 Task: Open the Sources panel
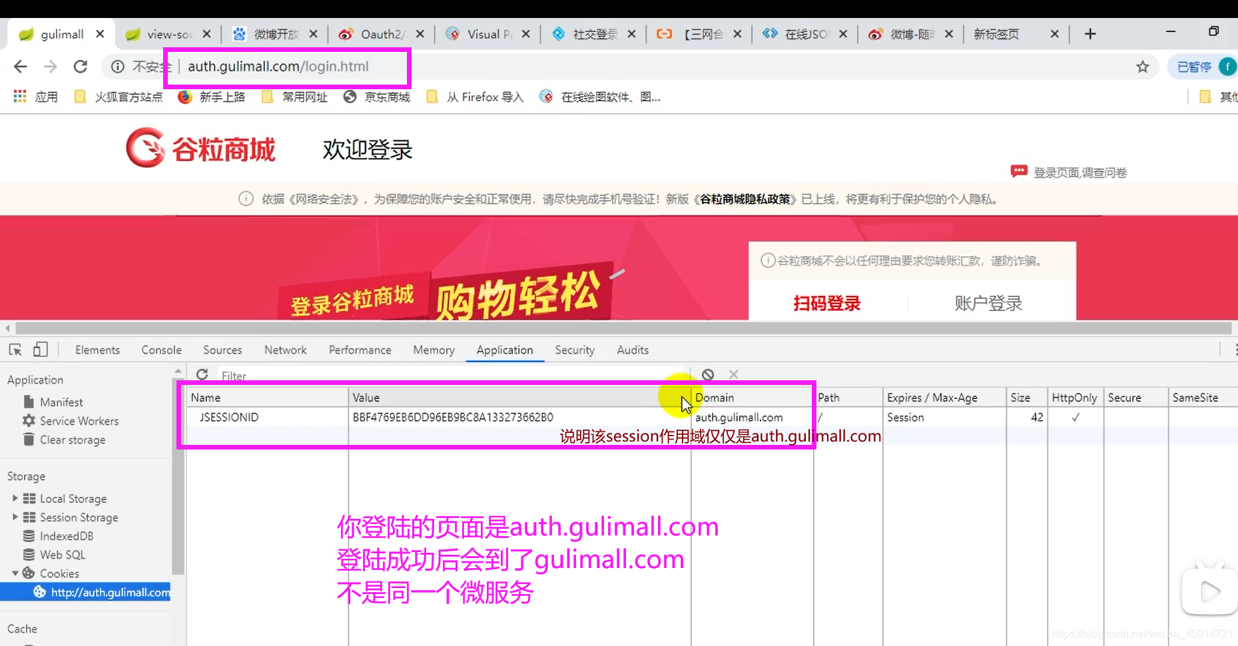pyautogui.click(x=222, y=350)
